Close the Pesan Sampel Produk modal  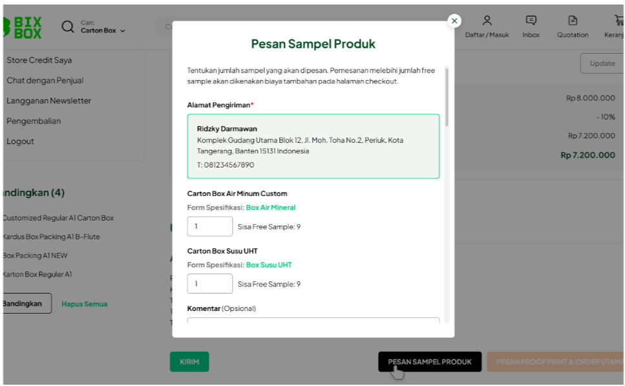point(454,21)
